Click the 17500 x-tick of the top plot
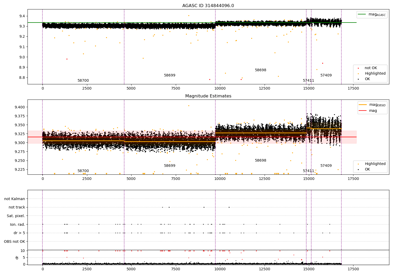This screenshot has width=393, height=275. (353, 89)
